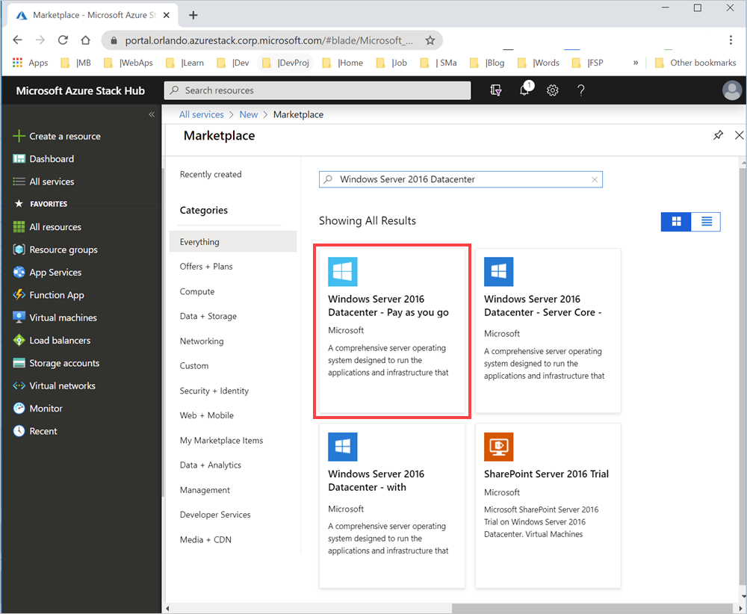Open Virtual machines from the sidebar
Image resolution: width=747 pixels, height=614 pixels.
(62, 317)
